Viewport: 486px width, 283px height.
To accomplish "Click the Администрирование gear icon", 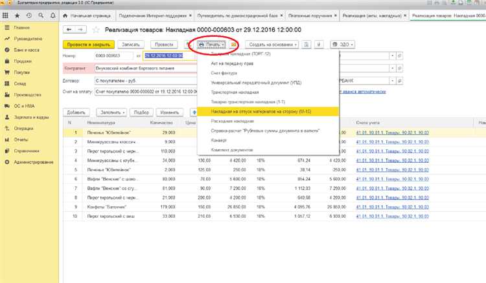I will click(7, 162).
